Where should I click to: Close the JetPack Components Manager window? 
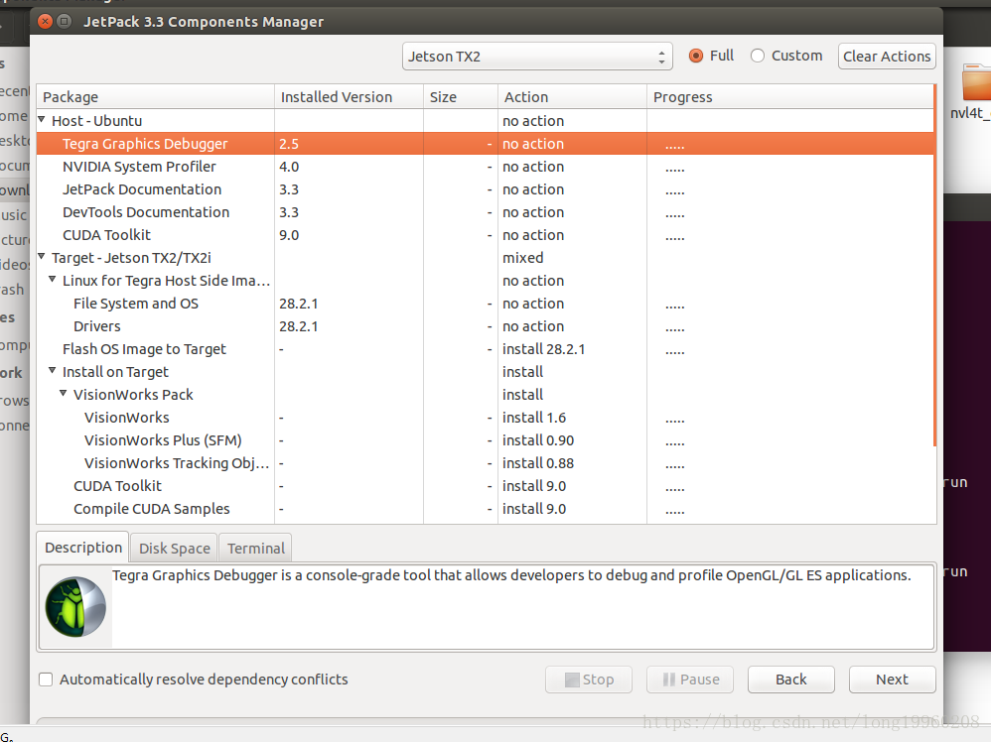[45, 22]
